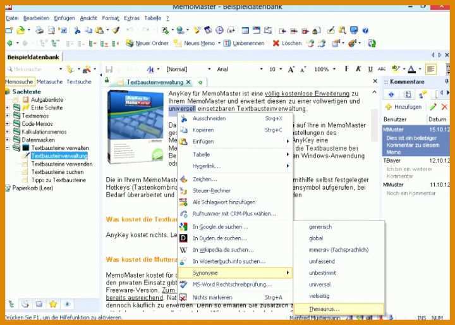Toggle italic K formatting button
Screen dimensions: 455x325
pos(358,69)
